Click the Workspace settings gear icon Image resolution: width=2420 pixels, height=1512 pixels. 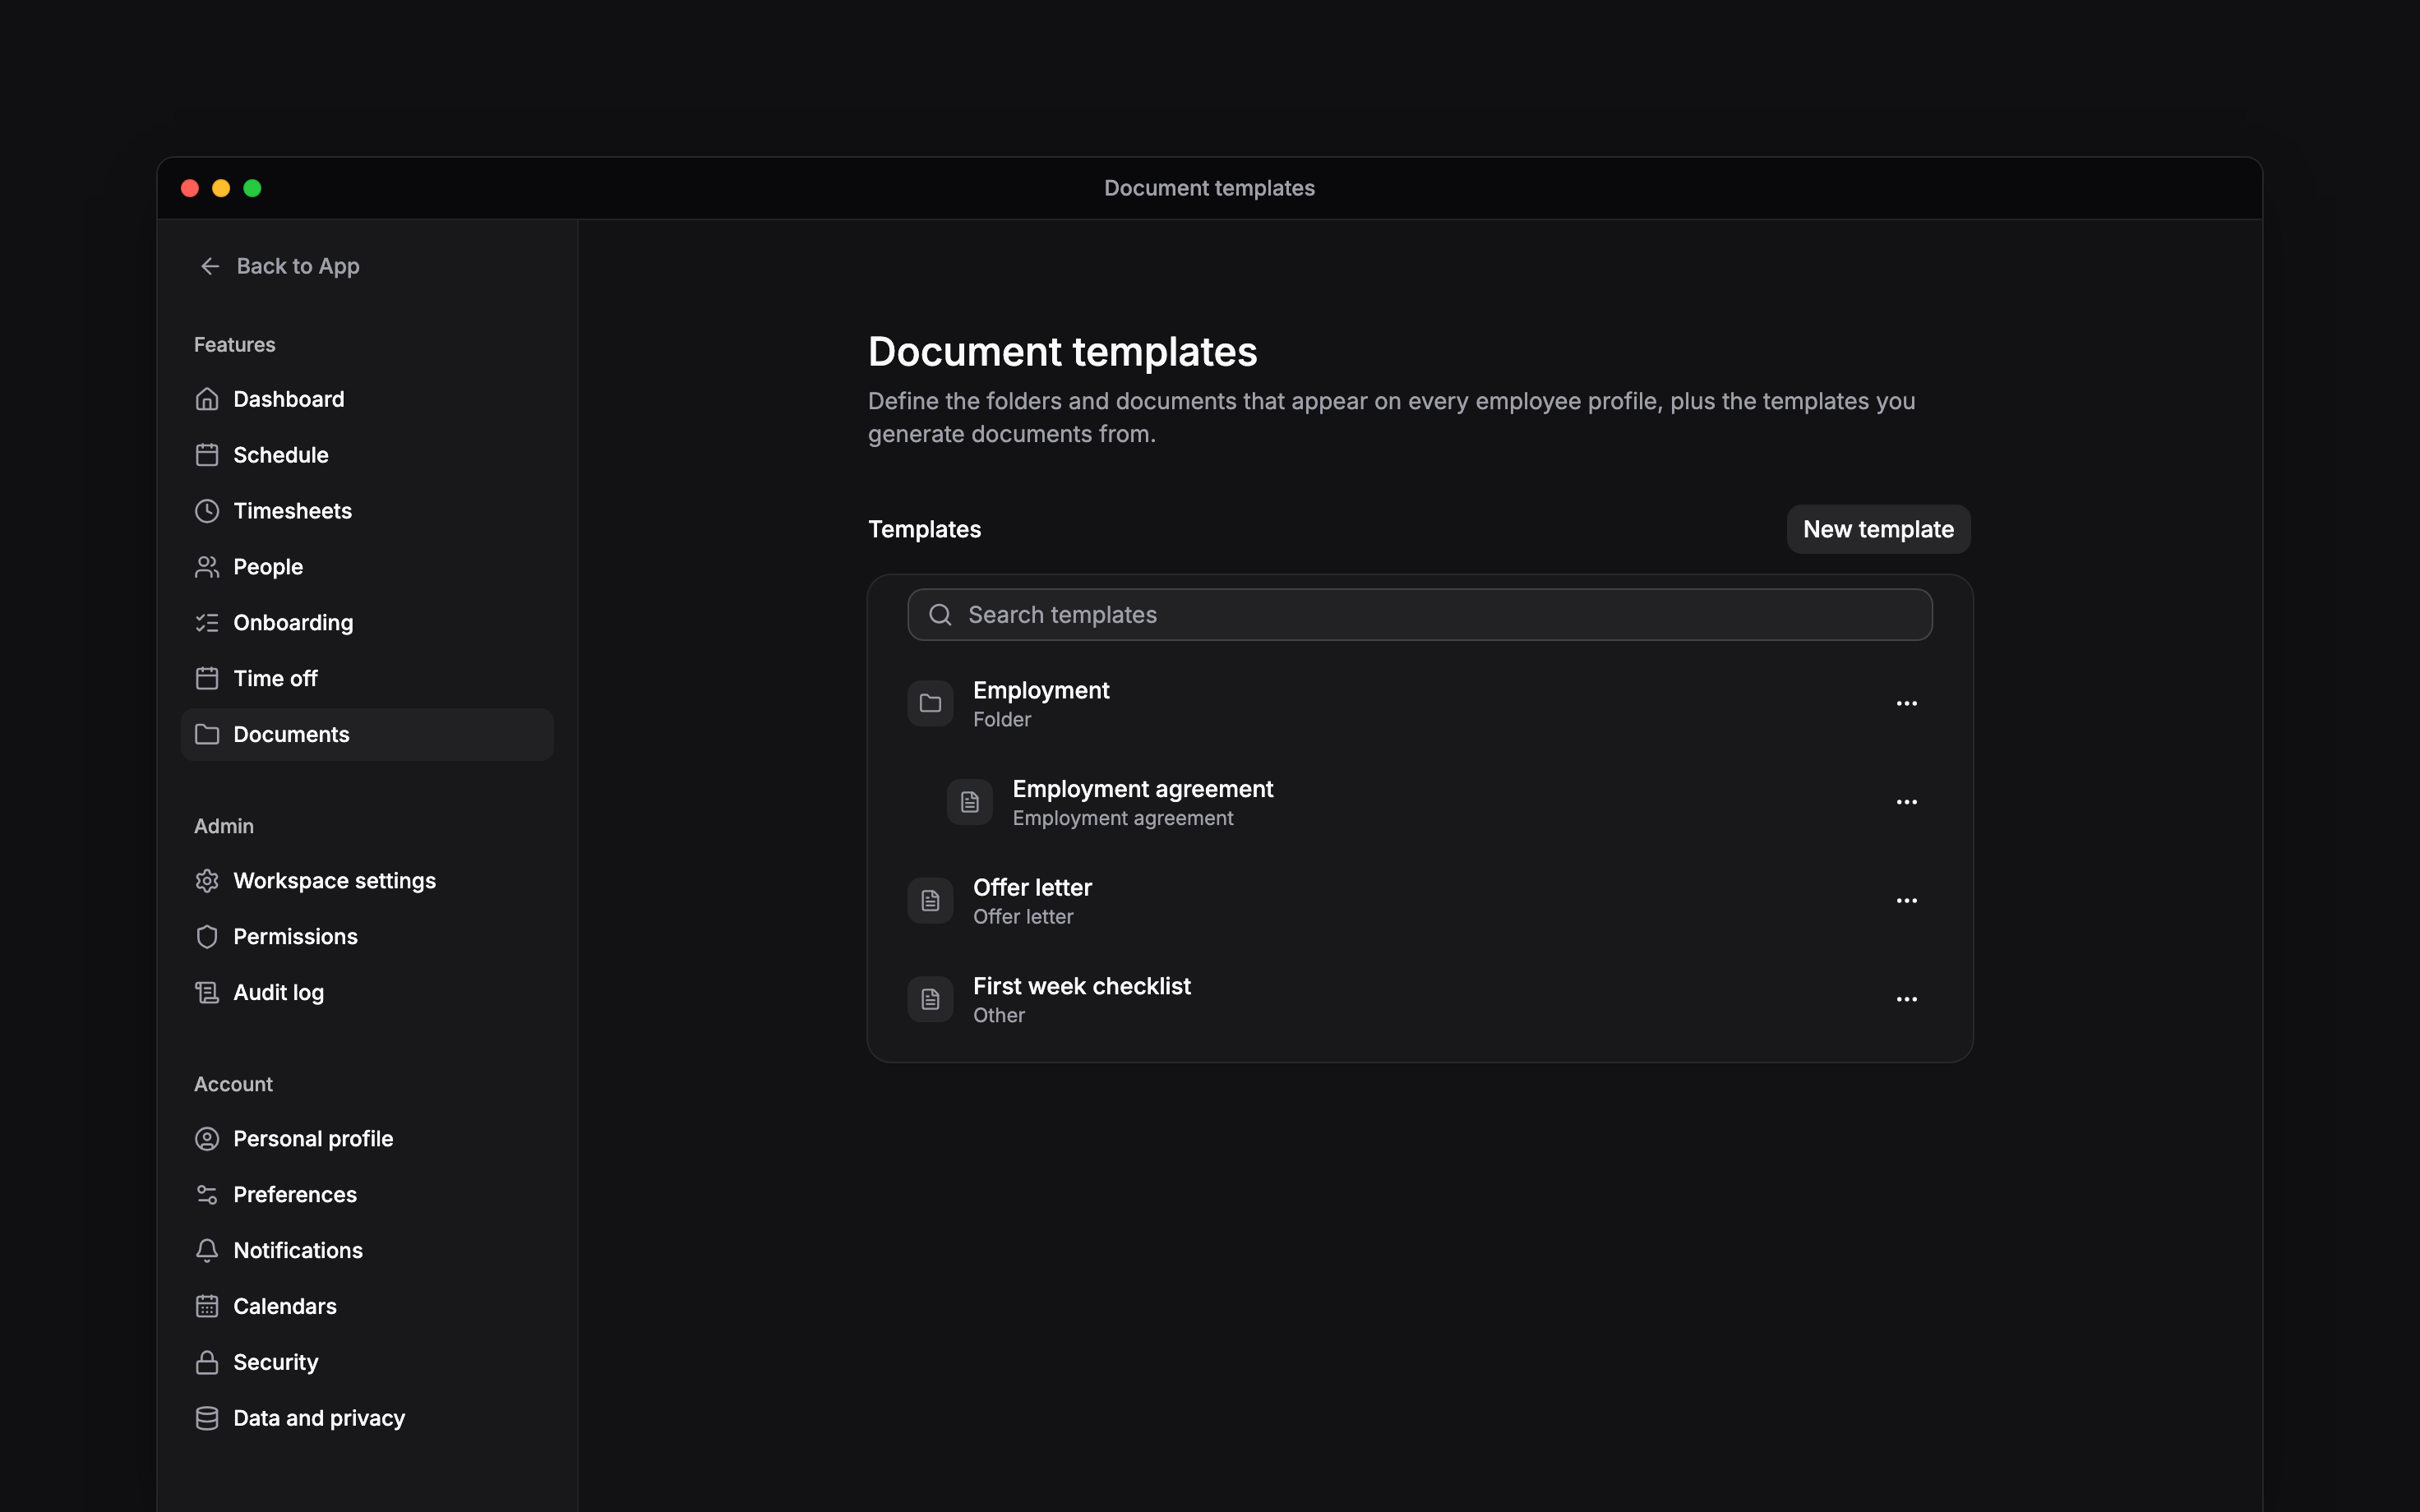tap(207, 881)
